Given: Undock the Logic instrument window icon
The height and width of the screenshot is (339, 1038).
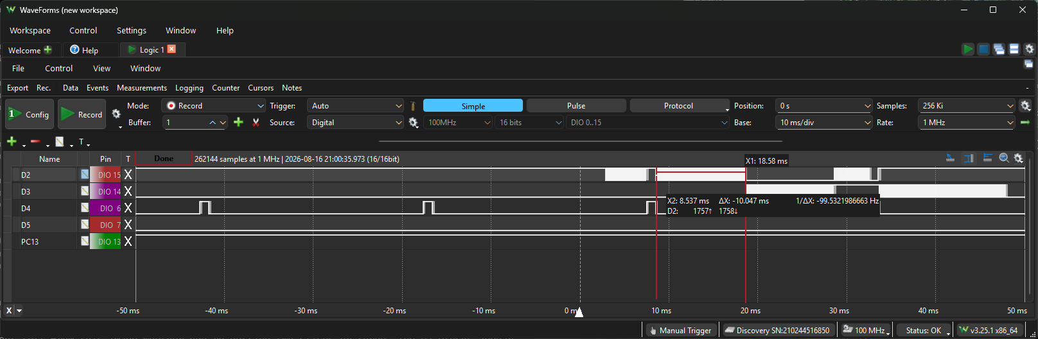Looking at the screenshot, I should click(x=1028, y=64).
